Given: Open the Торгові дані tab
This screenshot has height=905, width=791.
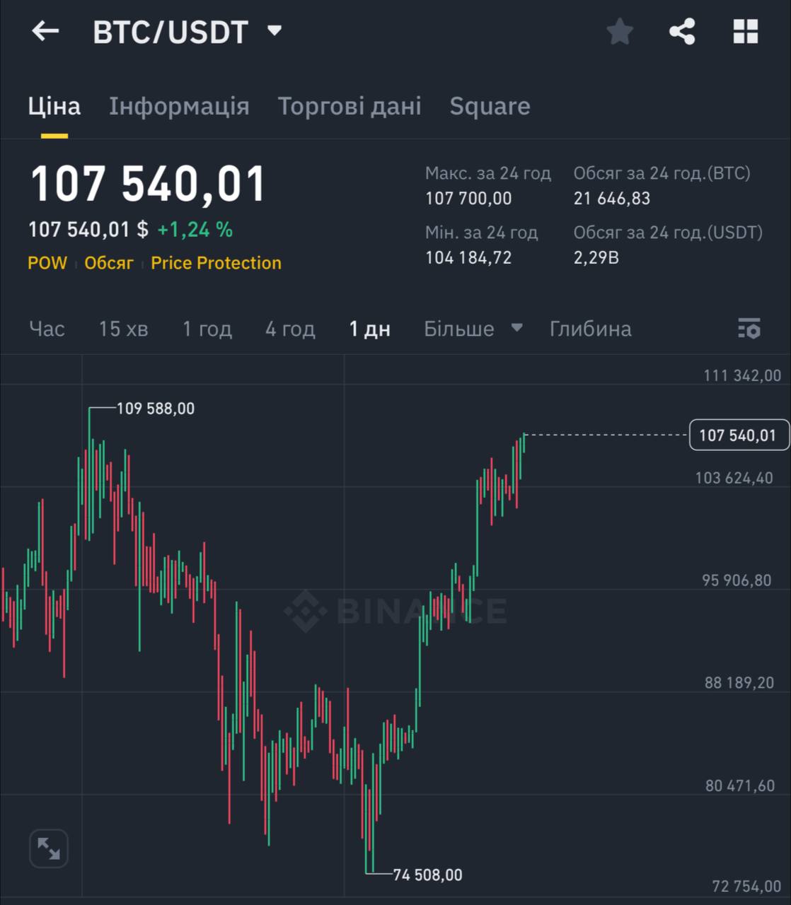Looking at the screenshot, I should point(350,106).
